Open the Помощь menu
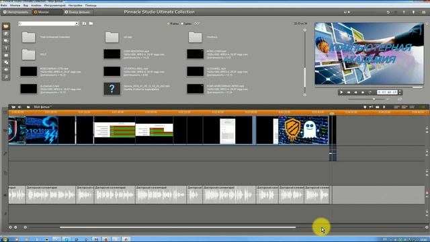The height and width of the screenshot is (242, 430). tap(91, 5)
